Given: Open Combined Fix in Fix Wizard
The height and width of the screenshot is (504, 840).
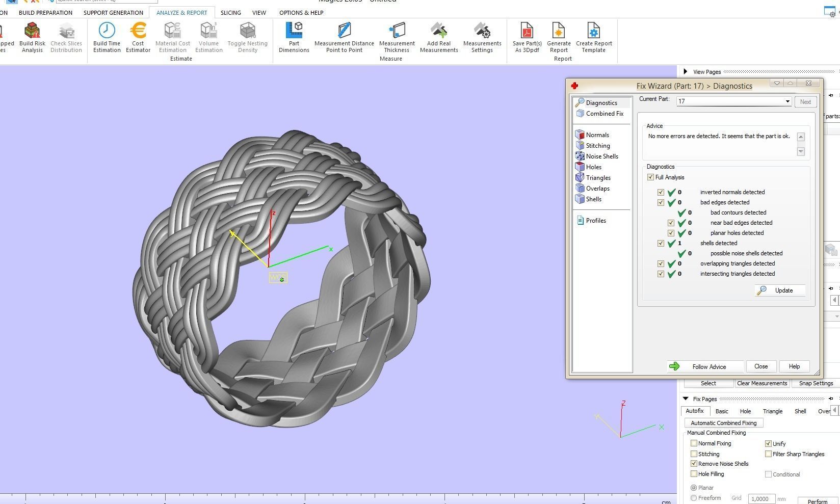Looking at the screenshot, I should click(605, 114).
